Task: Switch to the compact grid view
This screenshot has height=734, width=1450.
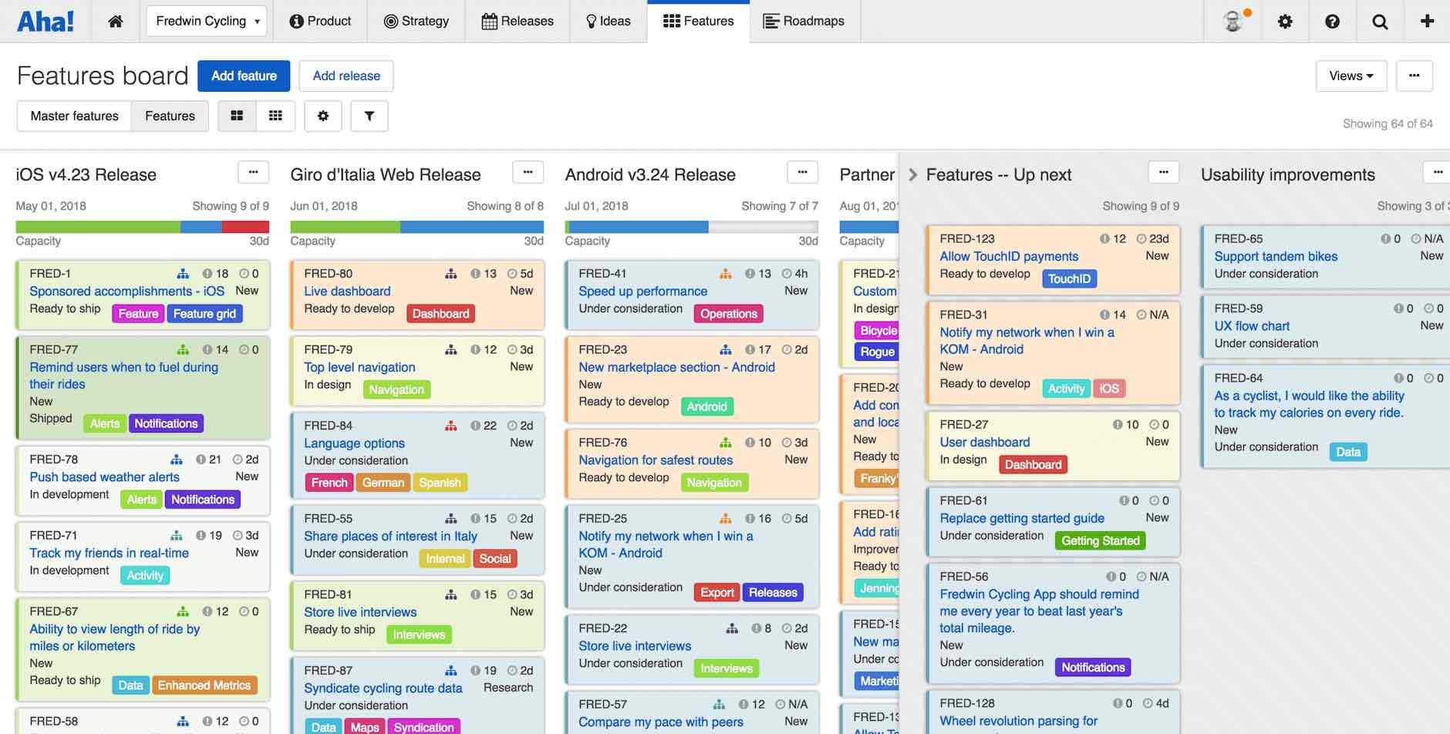Action: pos(275,116)
